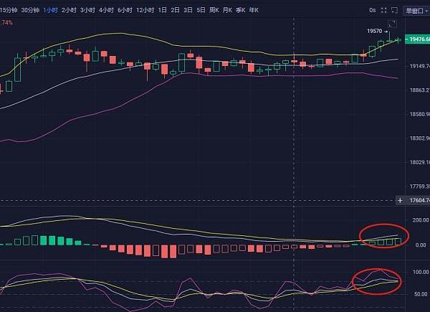Click the pop-out window icon
Screen dimensions: 430x312
tap(396, 10)
